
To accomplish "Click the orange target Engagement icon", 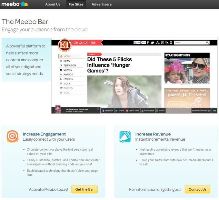I will coord(13,136).
